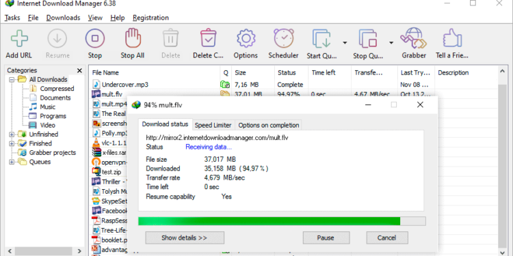Click the Delete Completed toolbar icon
The image size is (513, 256).
click(208, 38)
